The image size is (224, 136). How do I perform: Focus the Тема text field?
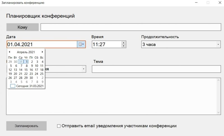pos(156,69)
